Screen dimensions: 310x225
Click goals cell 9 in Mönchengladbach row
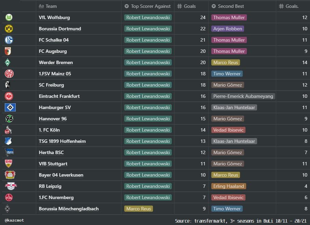191,209
